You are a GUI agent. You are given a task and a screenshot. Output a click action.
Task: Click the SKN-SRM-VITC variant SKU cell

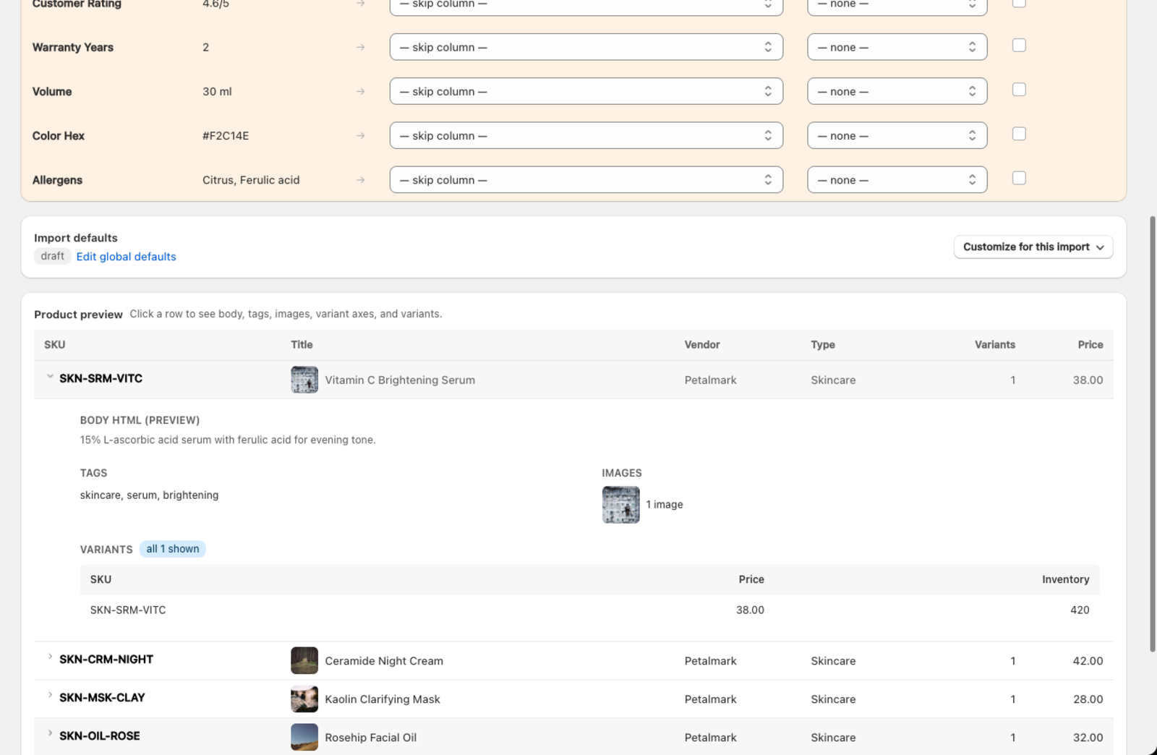pyautogui.click(x=128, y=610)
